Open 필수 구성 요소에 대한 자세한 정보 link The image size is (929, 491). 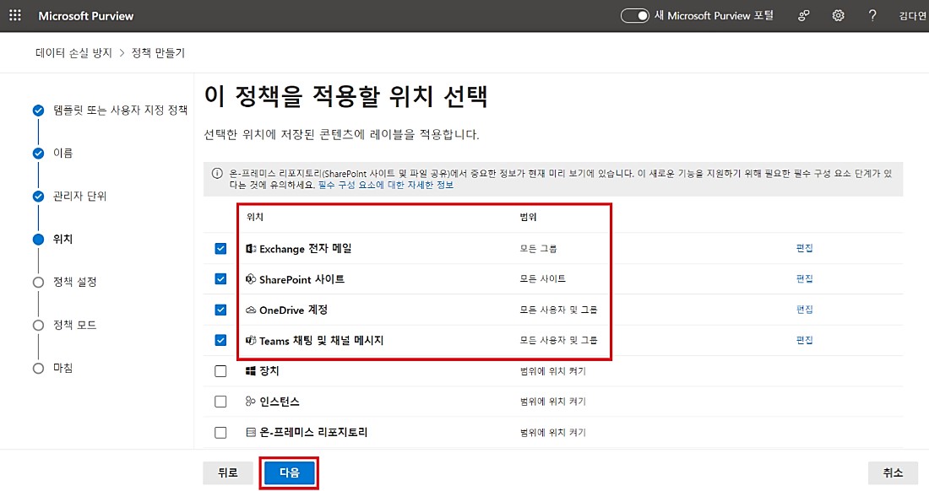[x=385, y=185]
